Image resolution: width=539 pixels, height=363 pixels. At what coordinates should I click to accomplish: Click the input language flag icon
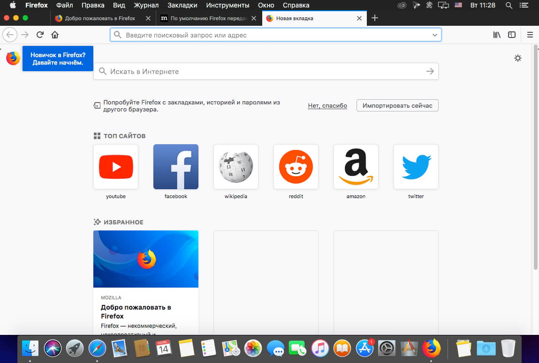458,5
